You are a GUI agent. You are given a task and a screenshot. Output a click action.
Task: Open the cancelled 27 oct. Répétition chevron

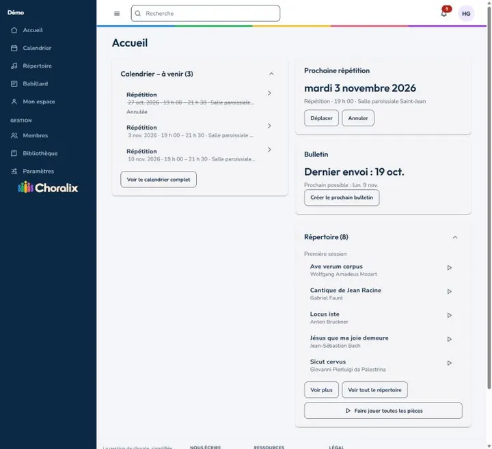(269, 93)
